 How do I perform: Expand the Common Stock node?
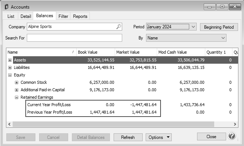point(16,82)
